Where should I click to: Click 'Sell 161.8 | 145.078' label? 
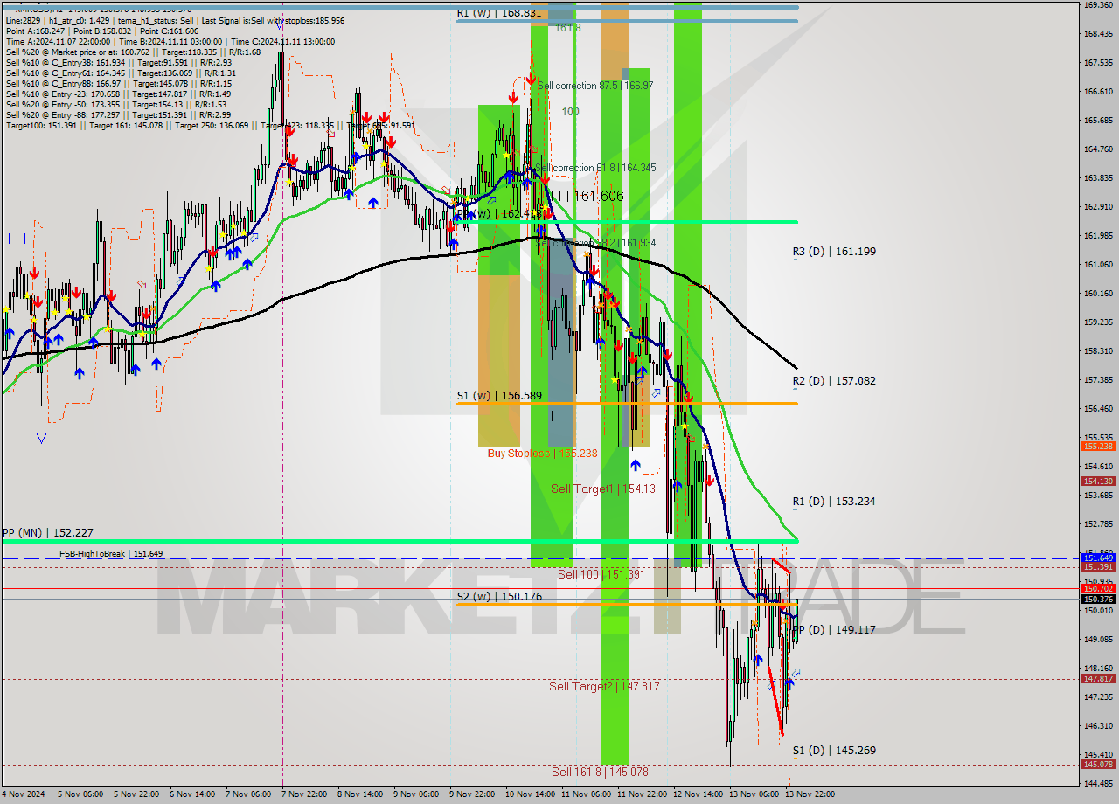click(600, 772)
